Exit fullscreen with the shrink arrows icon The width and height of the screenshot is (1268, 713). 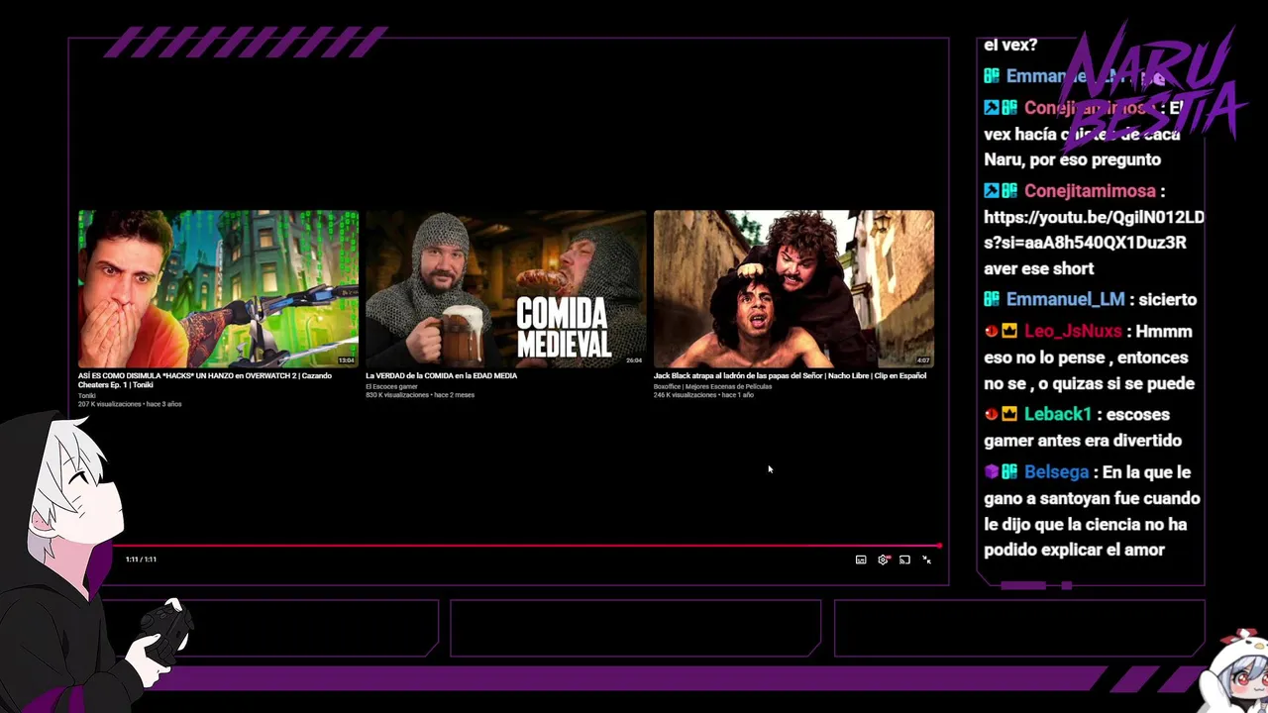pos(926,560)
